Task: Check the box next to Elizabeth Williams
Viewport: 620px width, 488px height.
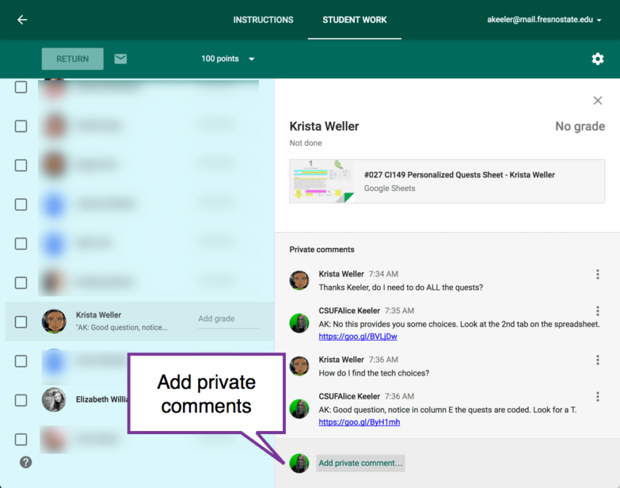Action: pyautogui.click(x=21, y=400)
